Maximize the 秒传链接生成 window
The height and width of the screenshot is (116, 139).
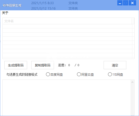[x=126, y=3]
